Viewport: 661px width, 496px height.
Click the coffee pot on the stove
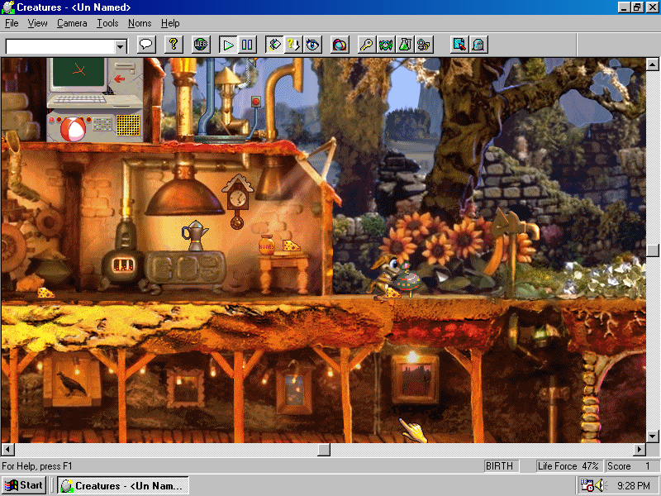click(x=195, y=236)
